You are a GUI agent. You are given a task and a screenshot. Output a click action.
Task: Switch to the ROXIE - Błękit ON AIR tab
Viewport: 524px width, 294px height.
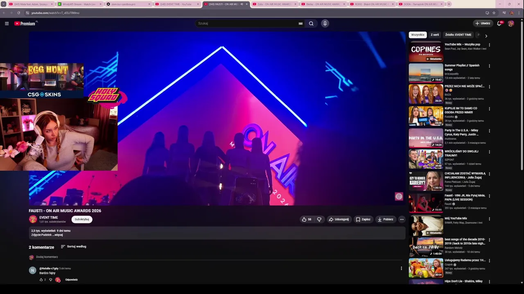click(x=372, y=4)
